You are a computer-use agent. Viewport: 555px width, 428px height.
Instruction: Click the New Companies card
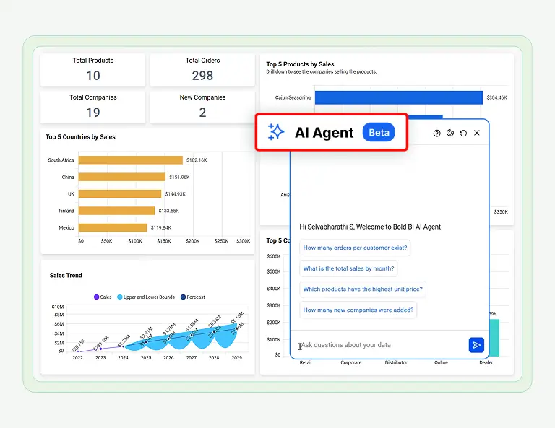[202, 106]
